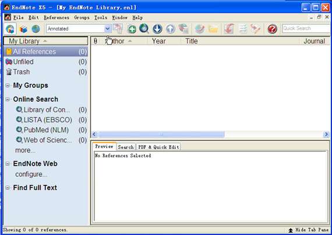Collapse the Find Full Text section
This screenshot has height=235, width=332.
(x=8, y=187)
